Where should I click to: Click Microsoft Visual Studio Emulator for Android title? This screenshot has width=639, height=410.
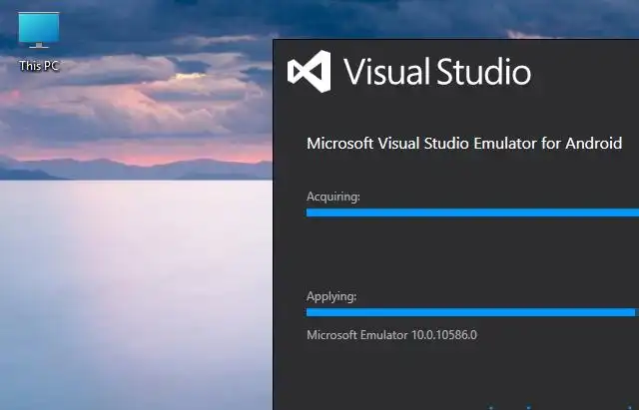point(464,144)
